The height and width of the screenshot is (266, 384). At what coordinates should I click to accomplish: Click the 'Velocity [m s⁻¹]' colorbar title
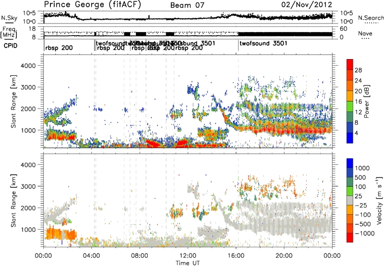(x=379, y=200)
